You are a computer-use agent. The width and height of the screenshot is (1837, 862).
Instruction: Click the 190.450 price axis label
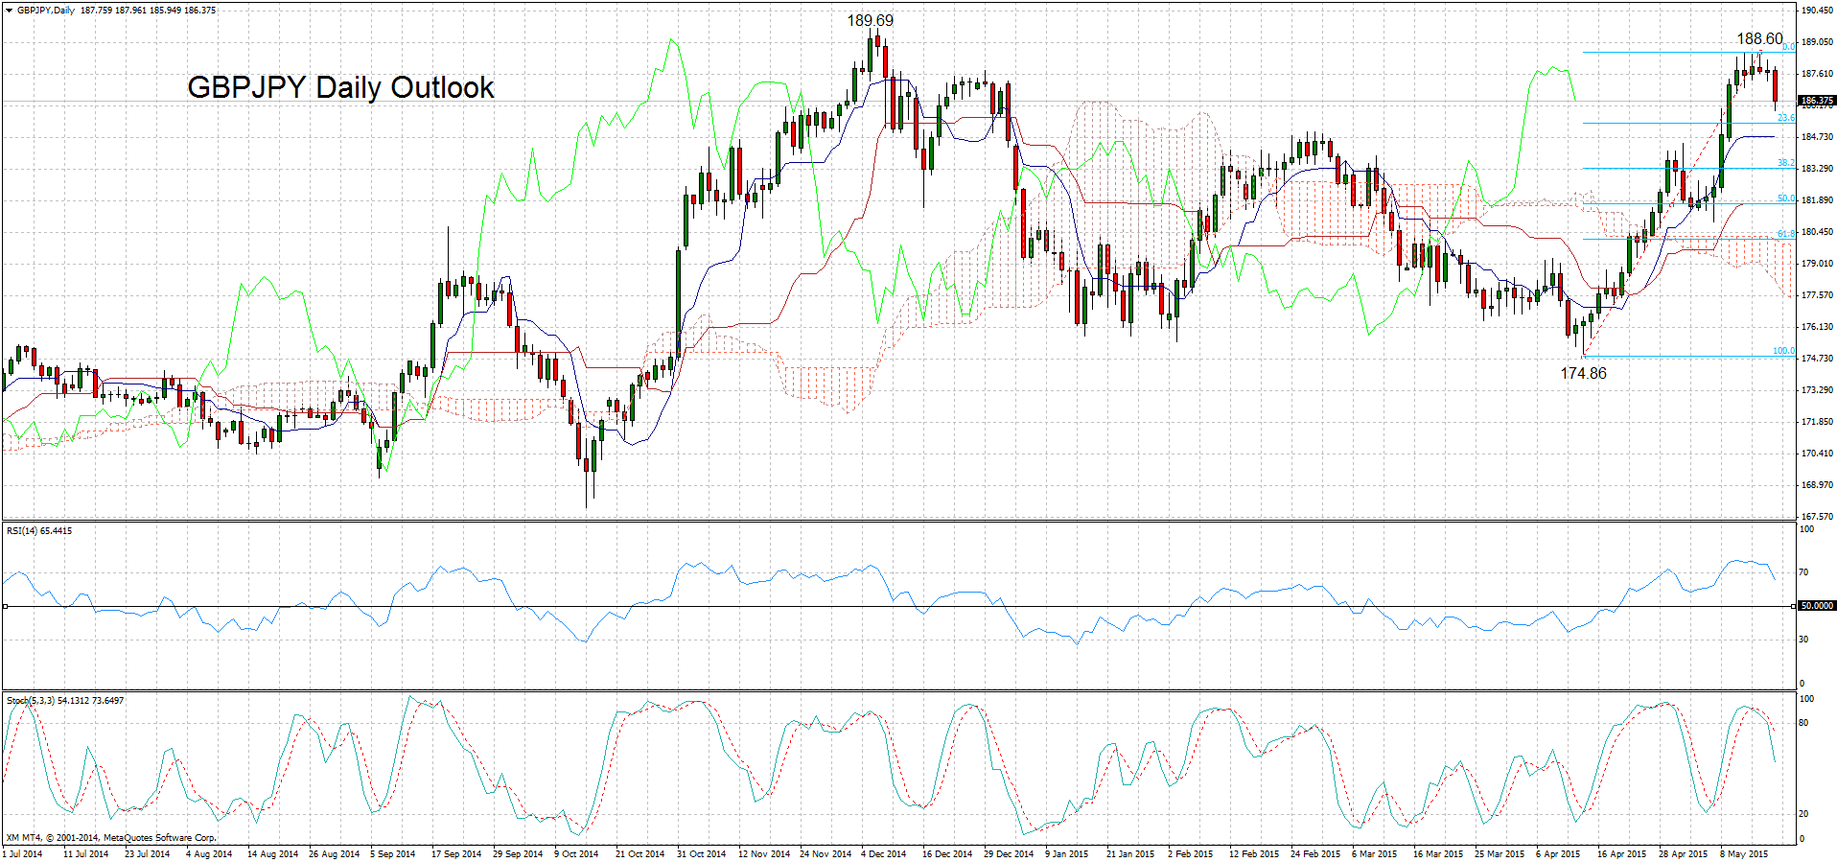pyautogui.click(x=1817, y=11)
